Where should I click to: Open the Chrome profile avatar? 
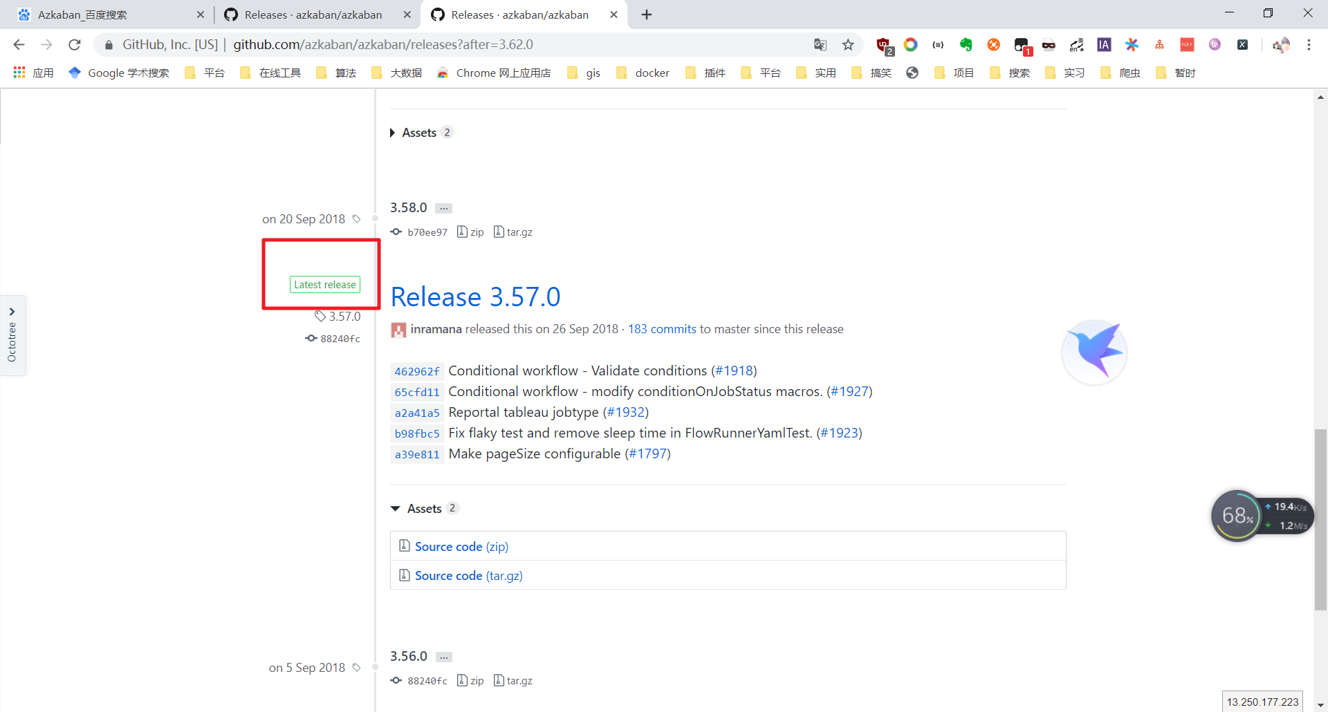pyautogui.click(x=1281, y=45)
